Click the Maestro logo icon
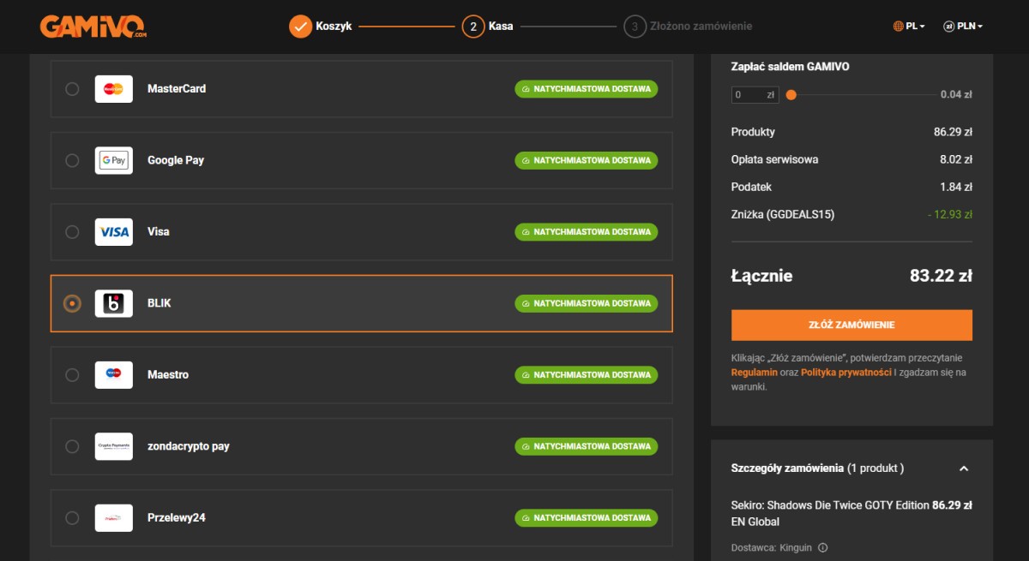This screenshot has height=561, width=1029. click(x=113, y=375)
